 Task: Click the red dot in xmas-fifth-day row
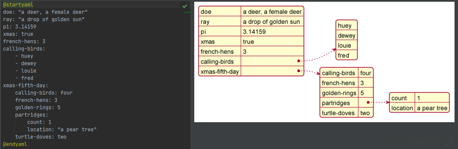299,71
